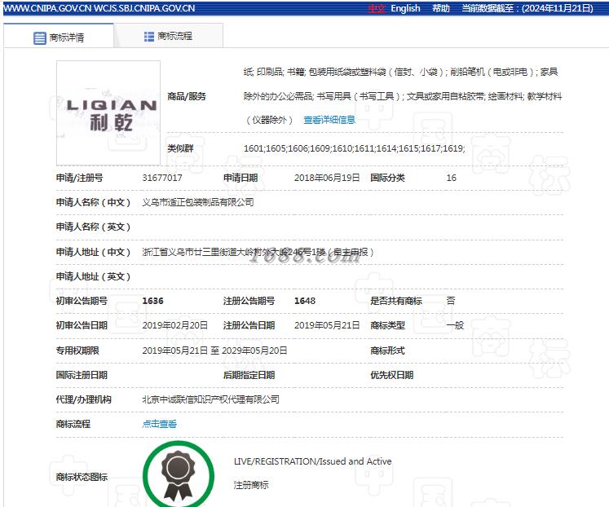The width and height of the screenshot is (609, 507).
Task: Select preliminary announcement issue 1636
Action: [153, 301]
